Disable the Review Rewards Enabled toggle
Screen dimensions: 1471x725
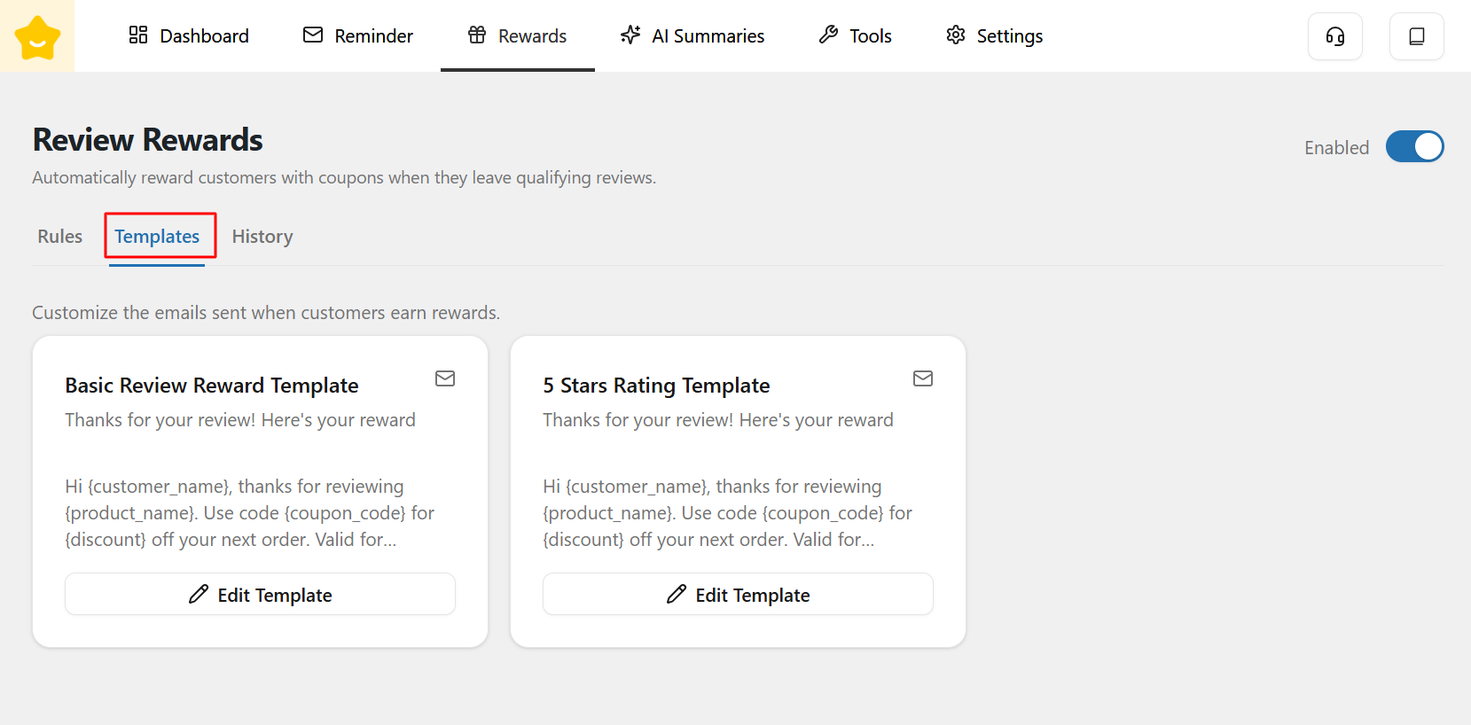[x=1414, y=147]
